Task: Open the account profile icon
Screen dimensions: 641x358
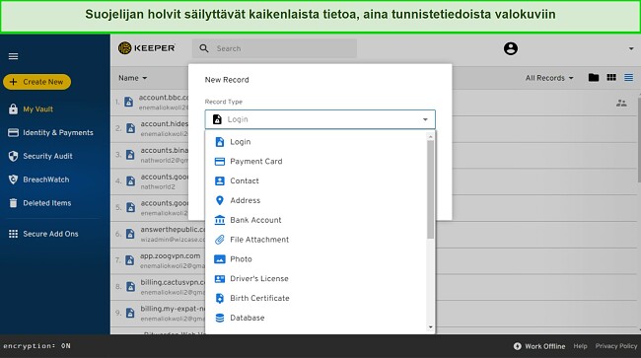Action: 510,48
